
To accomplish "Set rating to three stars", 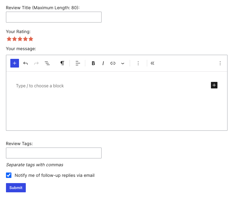I will click(x=20, y=39).
